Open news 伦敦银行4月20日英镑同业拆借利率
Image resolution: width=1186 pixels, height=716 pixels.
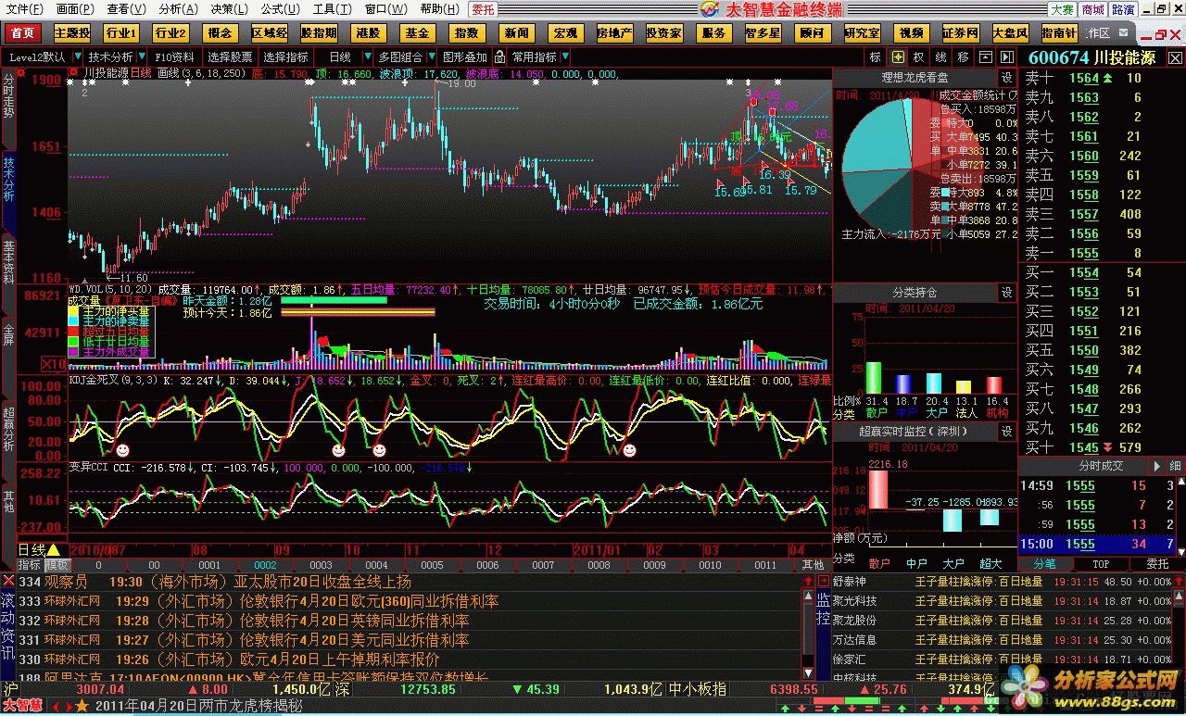[x=354, y=621]
